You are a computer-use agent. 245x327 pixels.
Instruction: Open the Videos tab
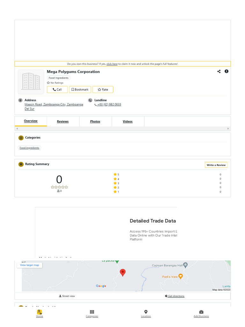(128, 121)
